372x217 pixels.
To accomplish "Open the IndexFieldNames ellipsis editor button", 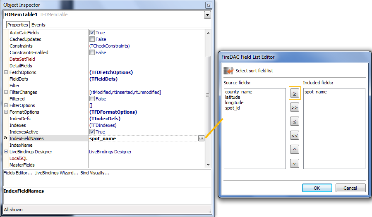I will pyautogui.click(x=201, y=138).
